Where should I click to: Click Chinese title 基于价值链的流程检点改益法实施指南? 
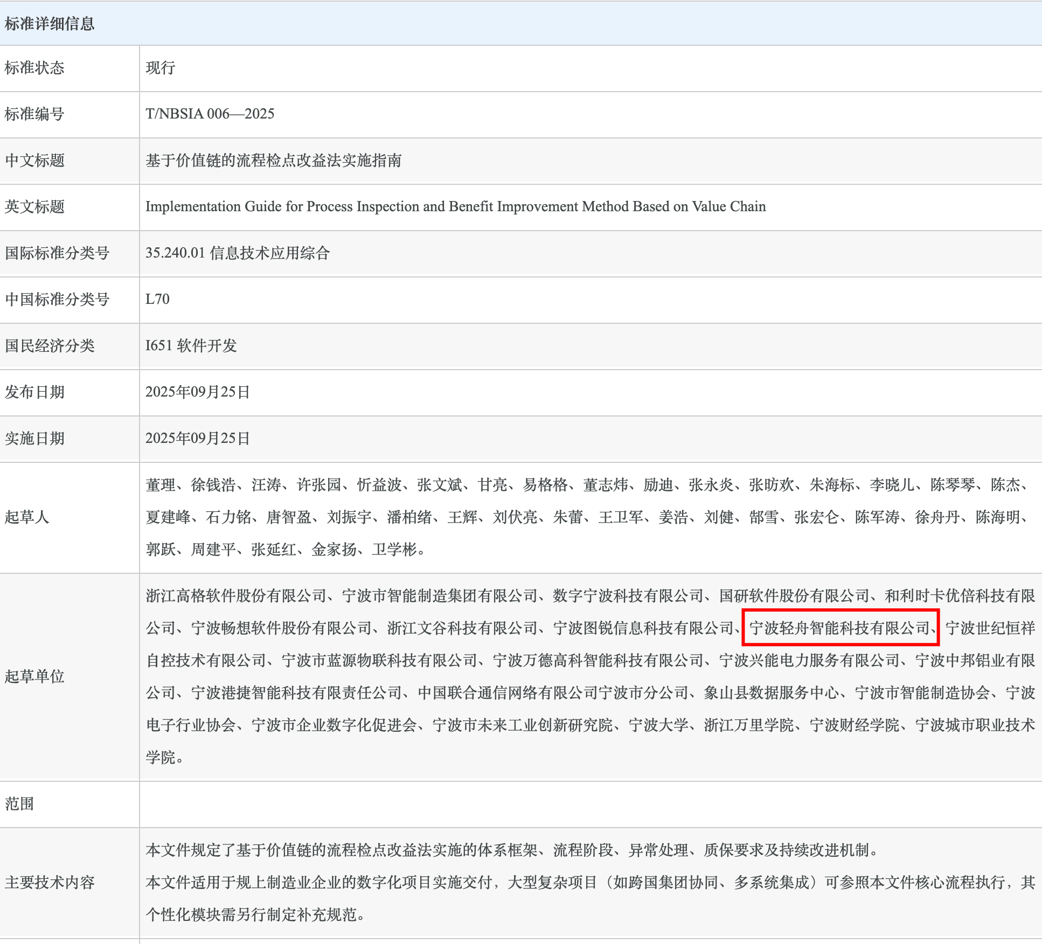(273, 161)
